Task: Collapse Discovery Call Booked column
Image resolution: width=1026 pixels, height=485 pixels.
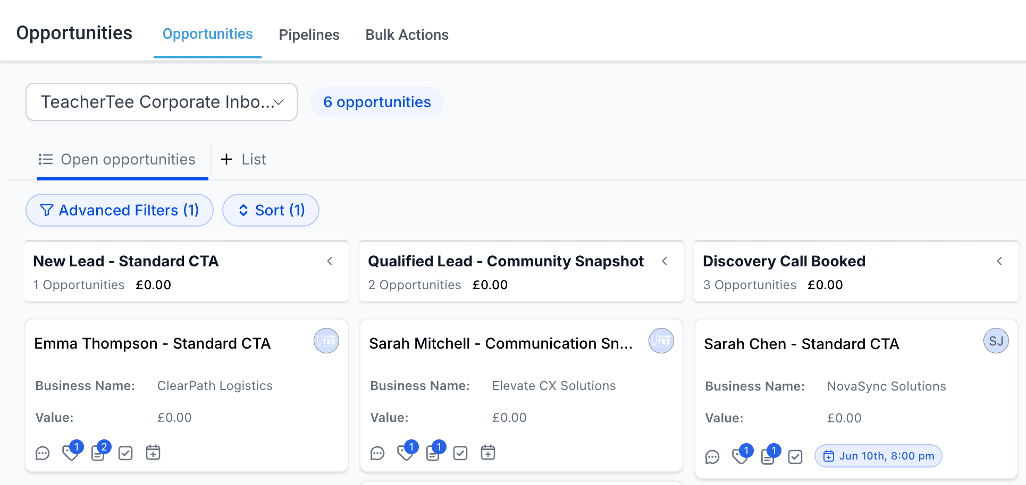Action: 1000,261
